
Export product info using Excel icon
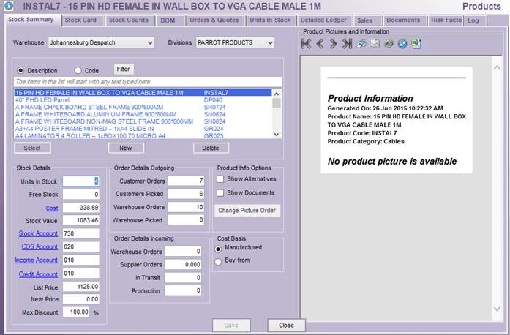tap(416, 45)
